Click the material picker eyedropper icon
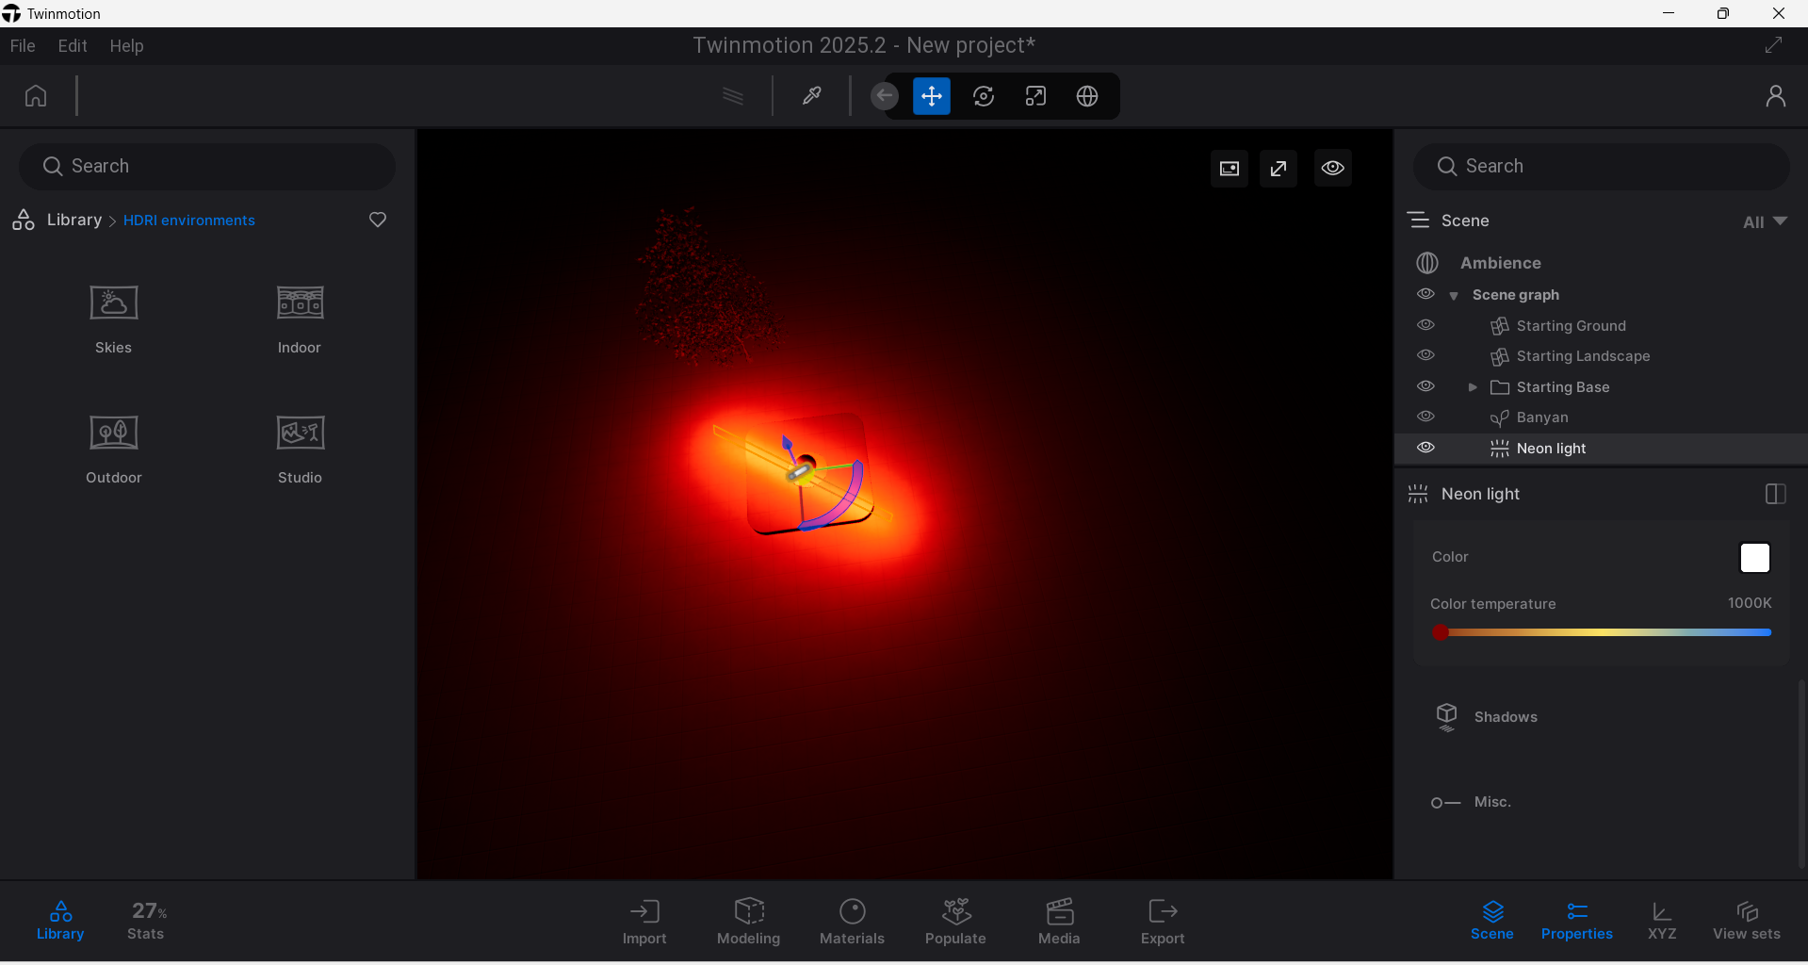Viewport: 1808px width, 965px height. point(811,96)
